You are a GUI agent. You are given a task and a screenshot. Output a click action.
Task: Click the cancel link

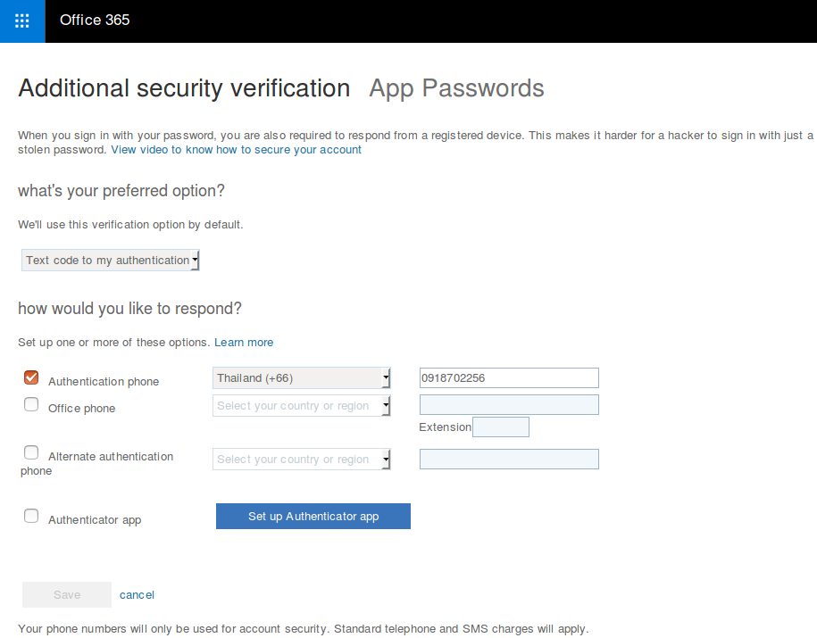137,595
